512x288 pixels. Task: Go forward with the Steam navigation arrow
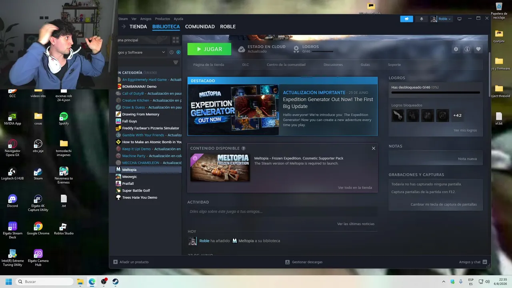click(x=124, y=26)
